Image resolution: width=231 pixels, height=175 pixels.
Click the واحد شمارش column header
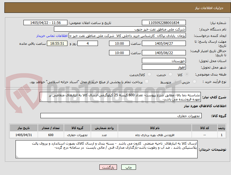pyautogui.click(x=104, y=128)
